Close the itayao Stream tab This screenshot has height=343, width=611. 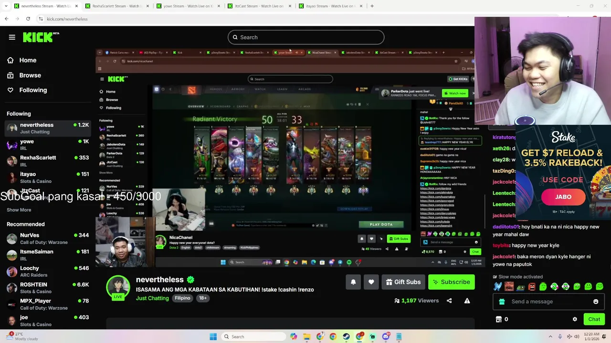(361, 6)
